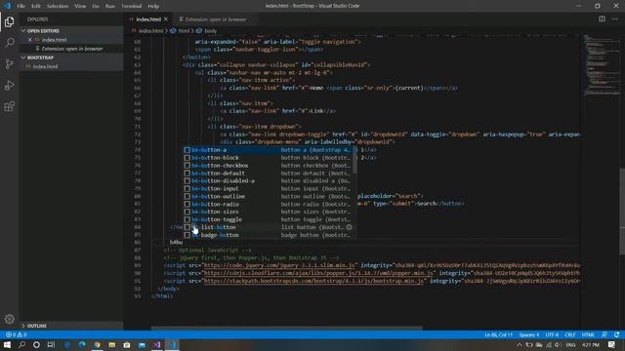The width and height of the screenshot is (625, 351).
Task: Click the info icon on list-button suggestion
Action: click(x=349, y=227)
